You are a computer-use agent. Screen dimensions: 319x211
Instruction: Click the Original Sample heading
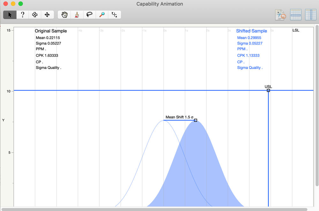tap(51, 31)
